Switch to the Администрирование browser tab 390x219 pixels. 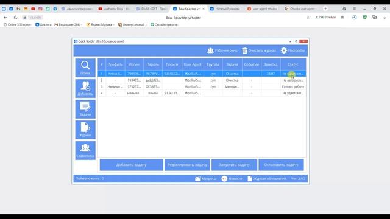pyautogui.click(x=77, y=9)
